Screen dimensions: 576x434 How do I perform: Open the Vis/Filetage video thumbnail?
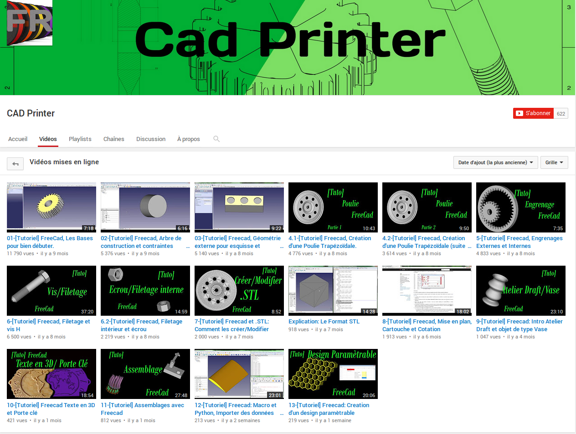pos(51,290)
